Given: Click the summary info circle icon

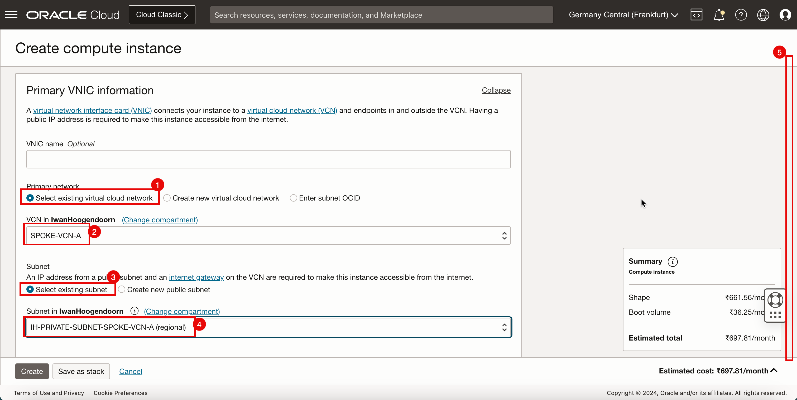Looking at the screenshot, I should [673, 262].
